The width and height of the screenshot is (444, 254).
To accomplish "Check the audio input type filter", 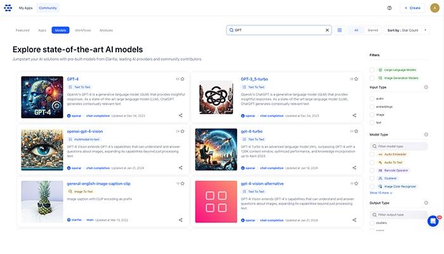I will pos(372,98).
